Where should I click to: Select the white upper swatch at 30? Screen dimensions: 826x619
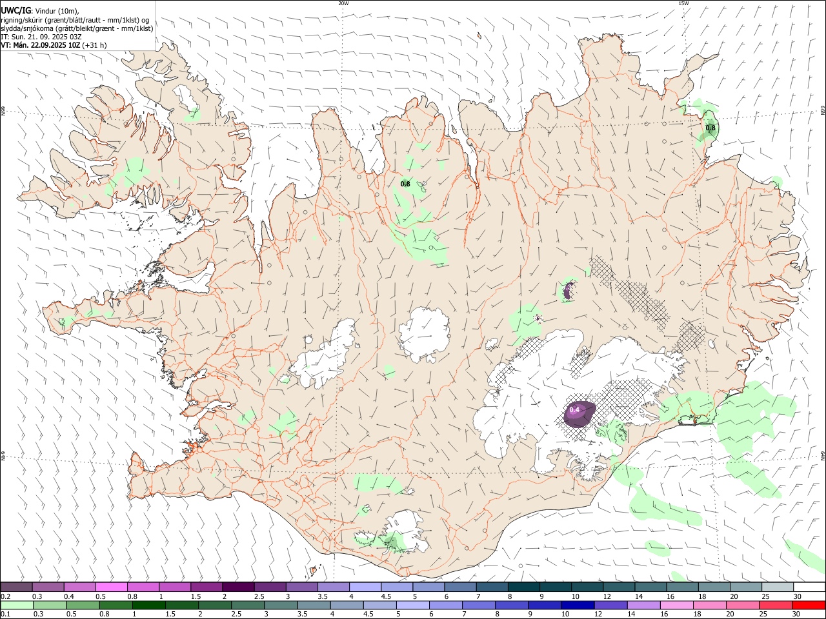pos(809,587)
